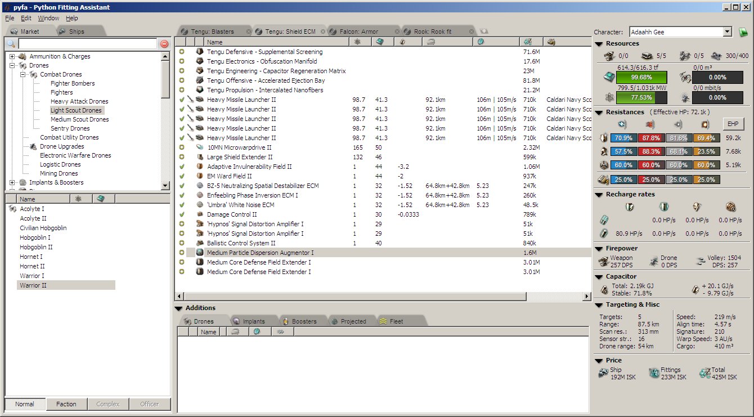Open the Character dropdown showing Adaahh Gee
This screenshot has height=417, width=754.
coord(728,32)
